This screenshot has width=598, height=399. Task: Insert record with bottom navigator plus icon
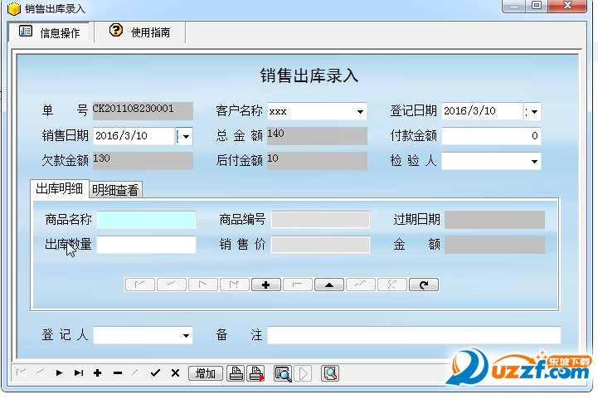point(98,372)
